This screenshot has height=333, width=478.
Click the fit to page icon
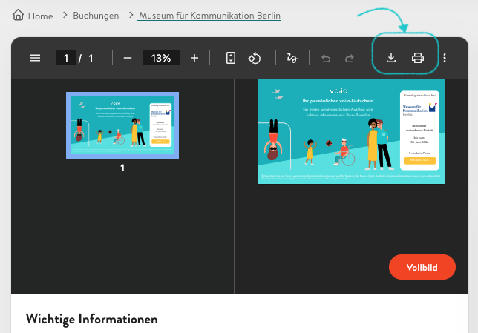point(230,58)
